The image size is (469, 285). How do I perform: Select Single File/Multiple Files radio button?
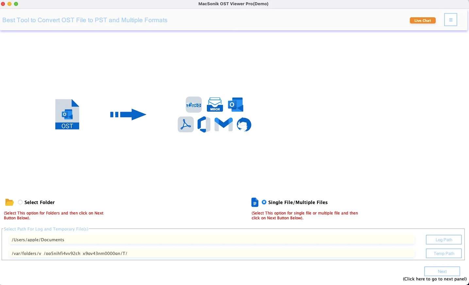(264, 202)
